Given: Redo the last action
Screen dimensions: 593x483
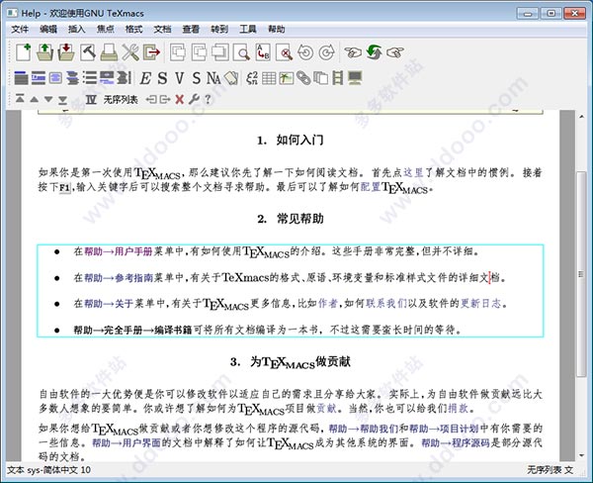Looking at the screenshot, I should pos(327,52).
